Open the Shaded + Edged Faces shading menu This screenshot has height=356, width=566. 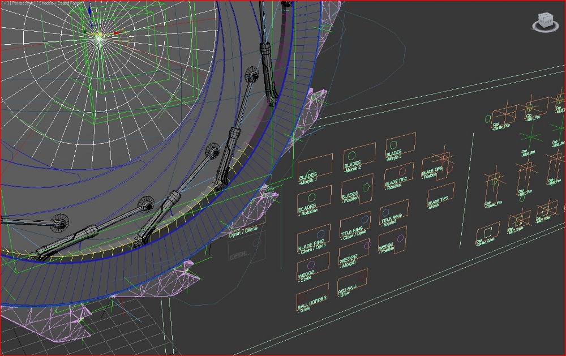[63, 3]
